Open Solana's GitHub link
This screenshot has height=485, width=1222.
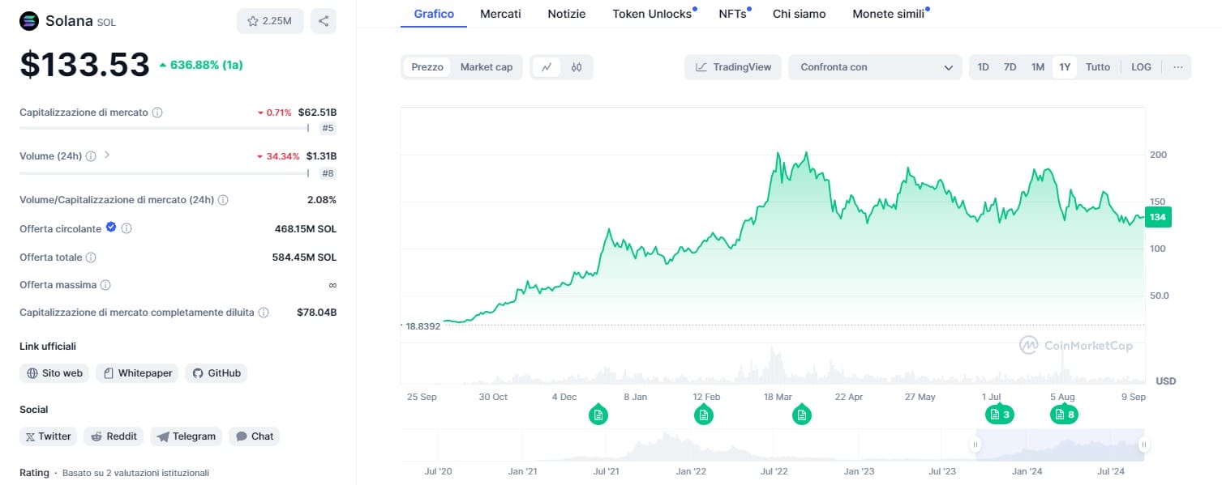click(216, 373)
